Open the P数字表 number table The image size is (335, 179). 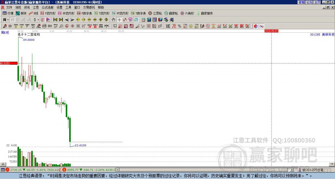(x=84, y=13)
